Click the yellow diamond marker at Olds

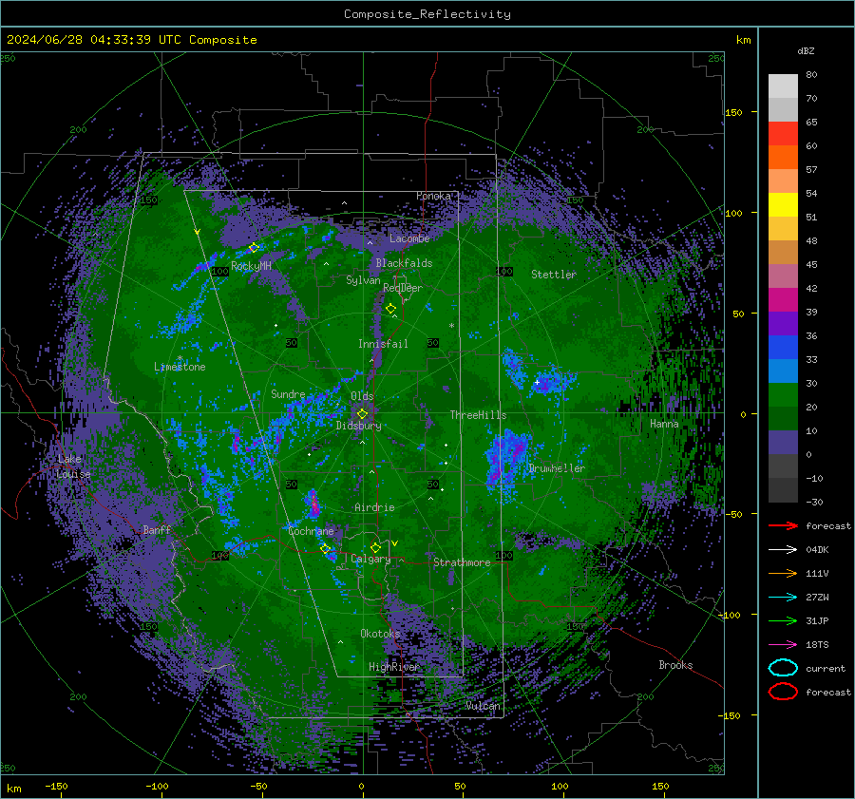coord(362,414)
